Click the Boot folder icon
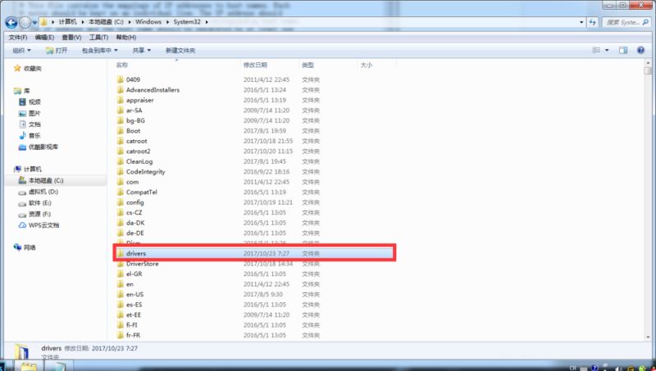The height and width of the screenshot is (371, 656). tap(121, 131)
